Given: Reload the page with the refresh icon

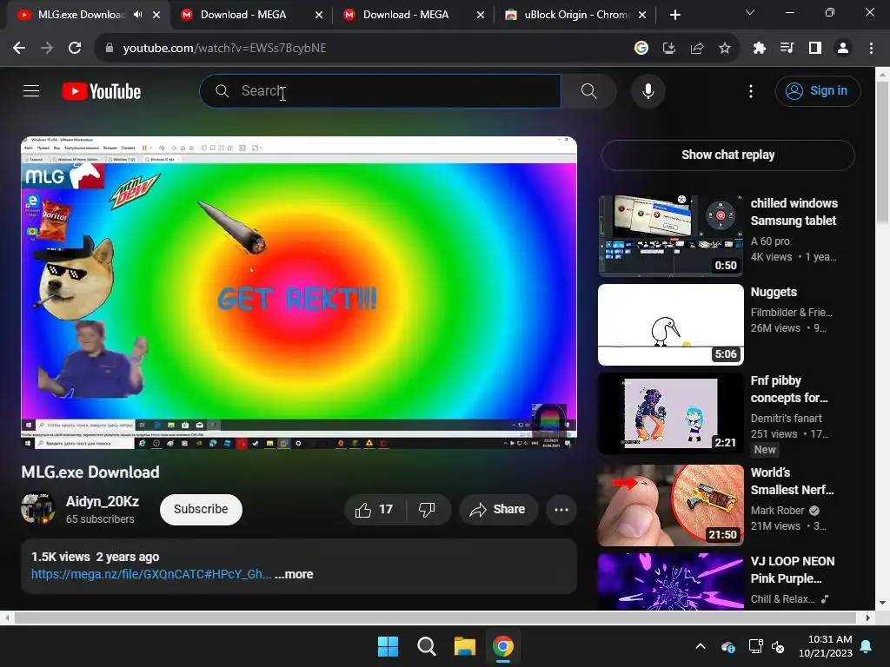Looking at the screenshot, I should [75, 49].
